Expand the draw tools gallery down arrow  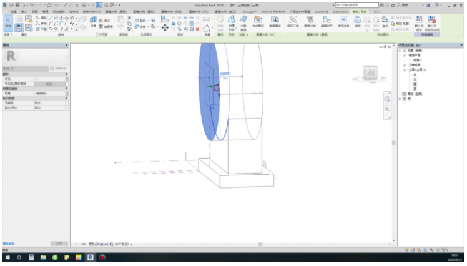point(77,29)
